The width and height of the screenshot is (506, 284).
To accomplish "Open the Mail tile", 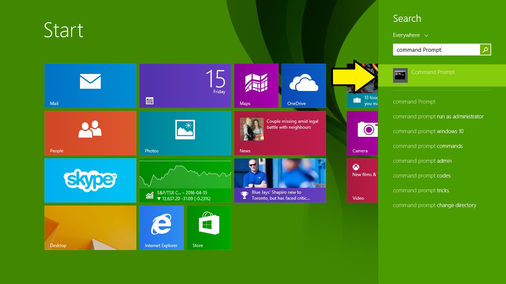I will point(90,86).
